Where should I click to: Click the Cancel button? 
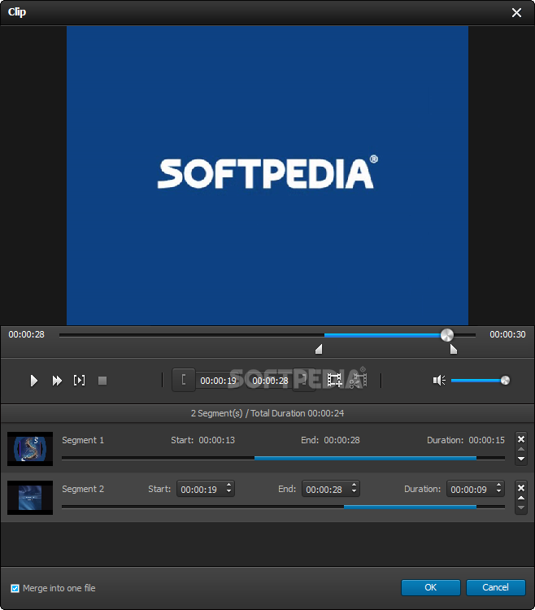point(495,587)
